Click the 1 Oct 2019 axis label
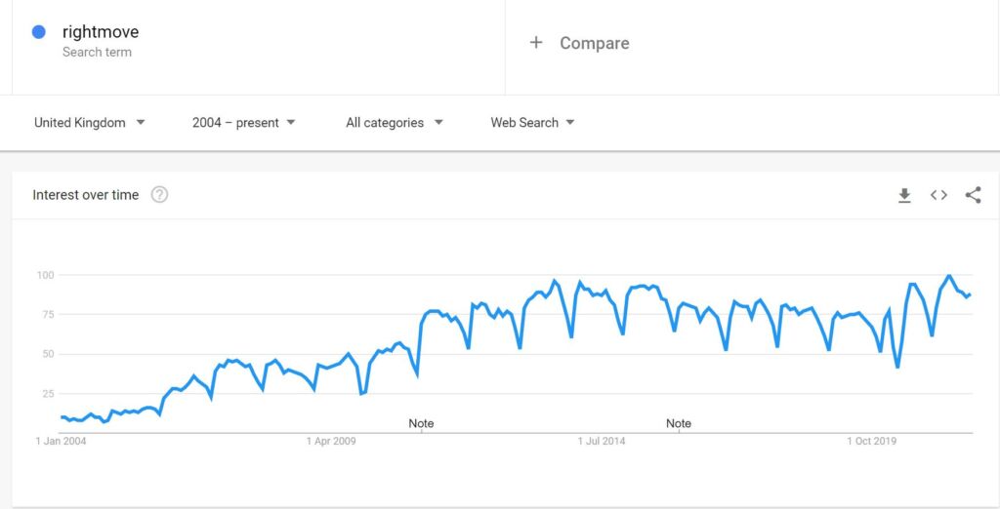 871,441
